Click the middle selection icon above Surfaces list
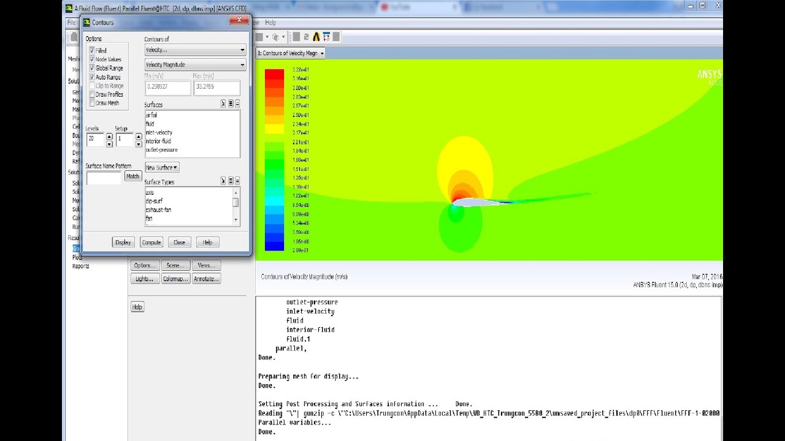 tap(230, 104)
